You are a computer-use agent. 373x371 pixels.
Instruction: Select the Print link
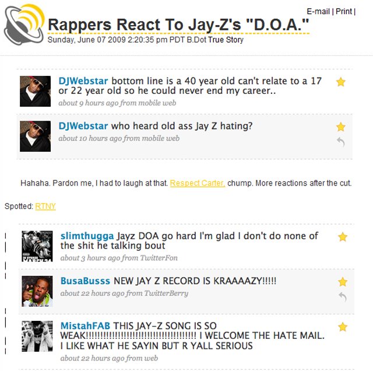343,12
